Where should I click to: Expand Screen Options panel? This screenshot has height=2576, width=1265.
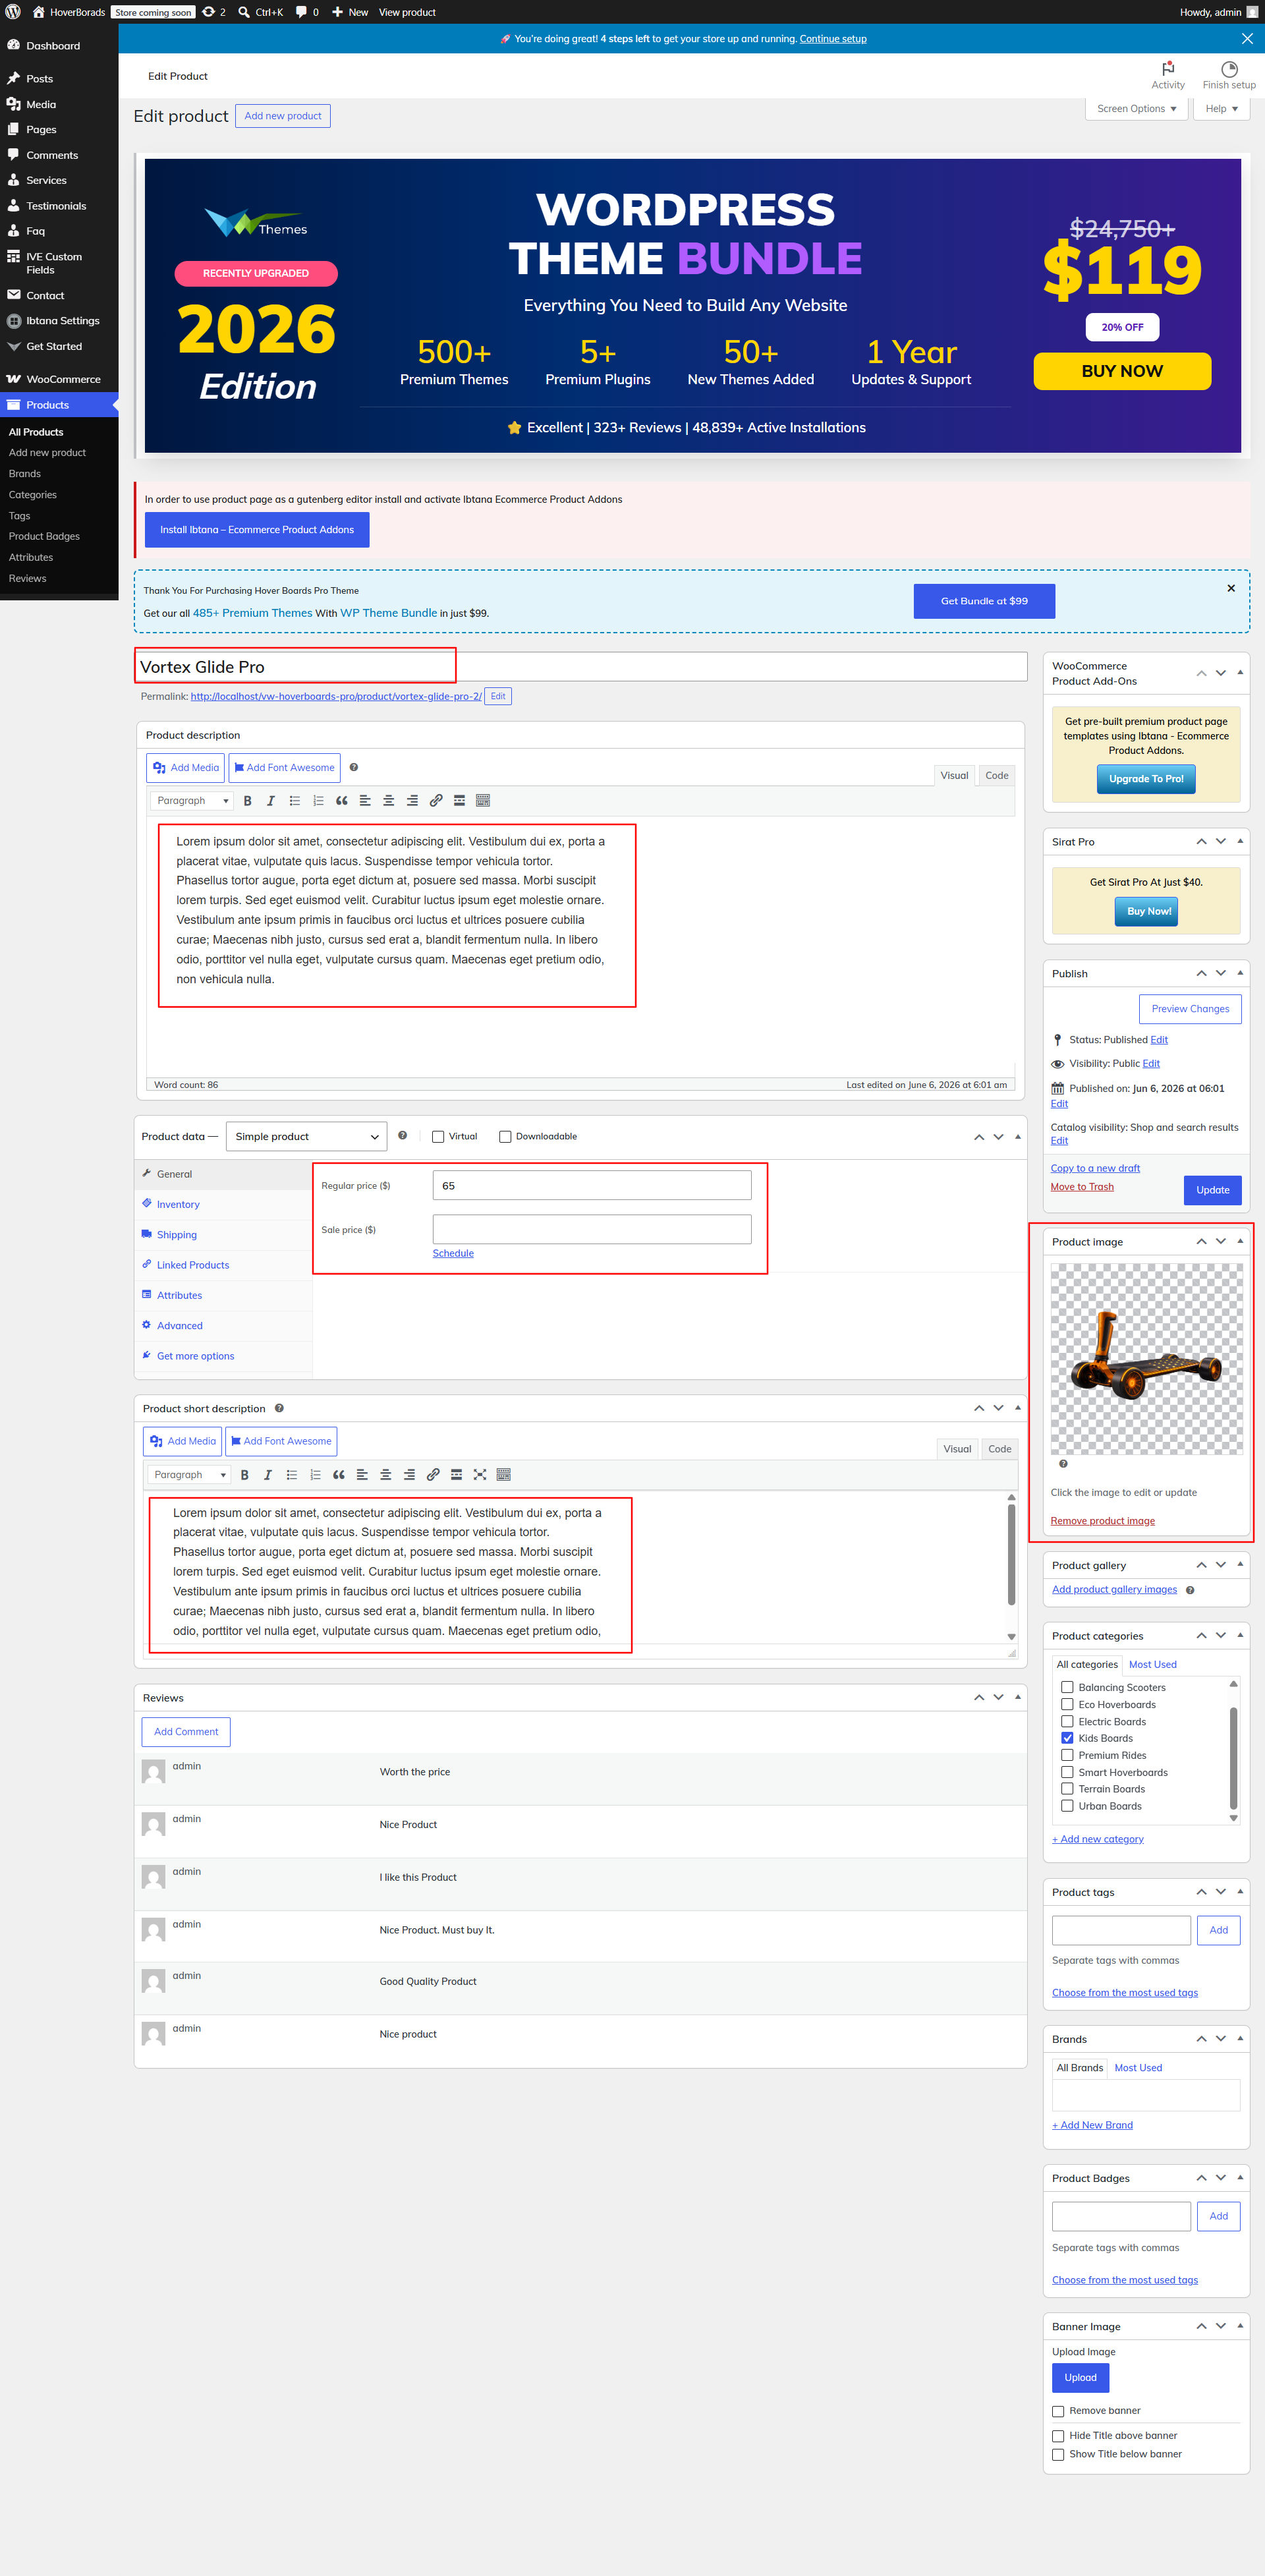pos(1136,109)
